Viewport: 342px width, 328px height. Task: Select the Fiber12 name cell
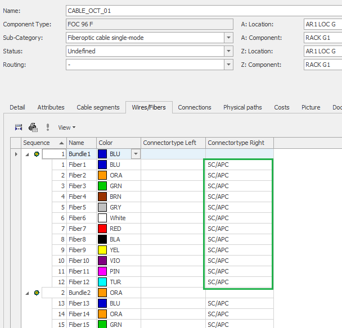pyautogui.click(x=82, y=282)
